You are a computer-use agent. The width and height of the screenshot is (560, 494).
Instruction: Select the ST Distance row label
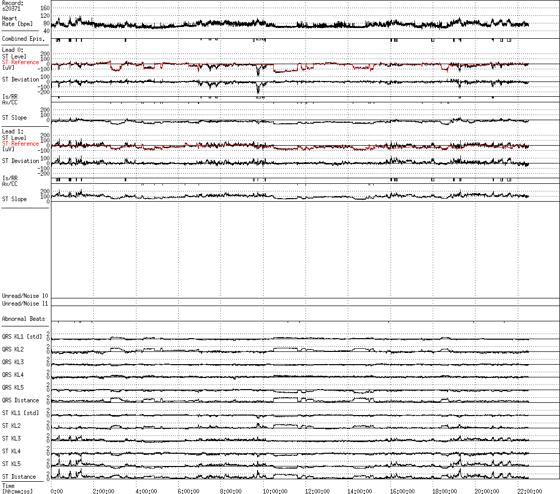click(19, 477)
